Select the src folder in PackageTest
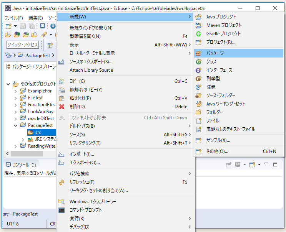This screenshot has width=286, height=232. point(38,132)
